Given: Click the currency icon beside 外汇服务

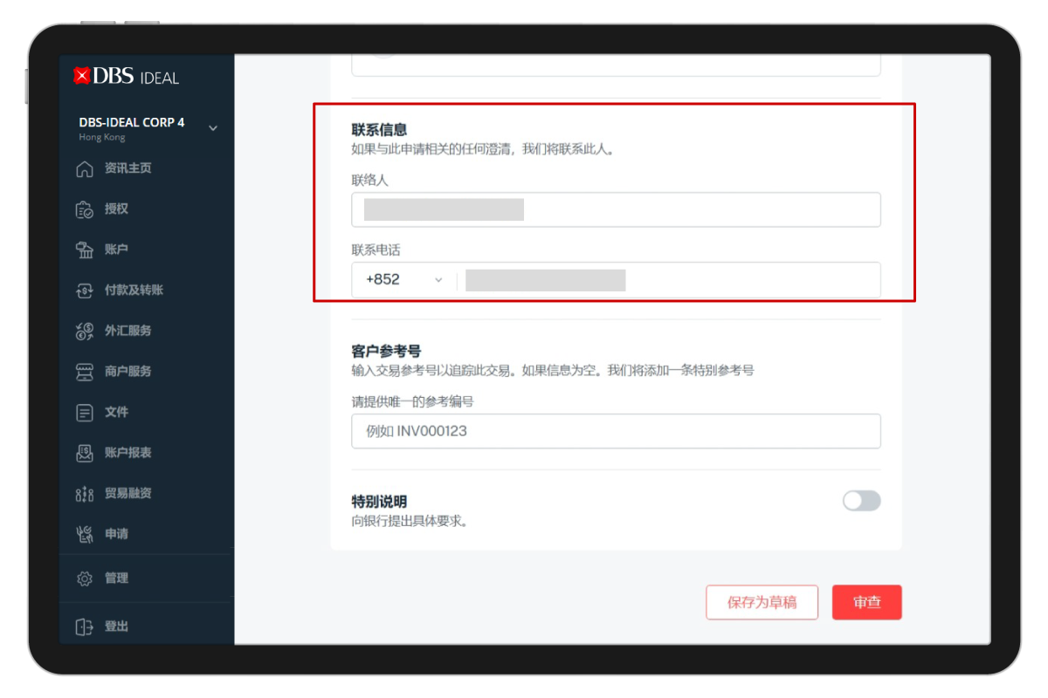Looking at the screenshot, I should coord(85,332).
